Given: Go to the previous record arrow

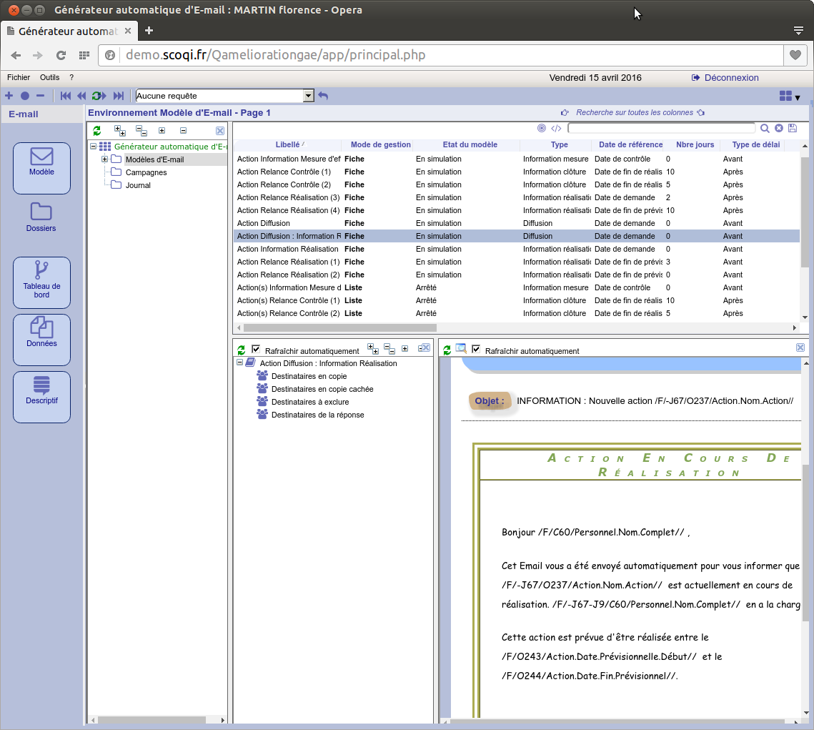Looking at the screenshot, I should [x=81, y=96].
